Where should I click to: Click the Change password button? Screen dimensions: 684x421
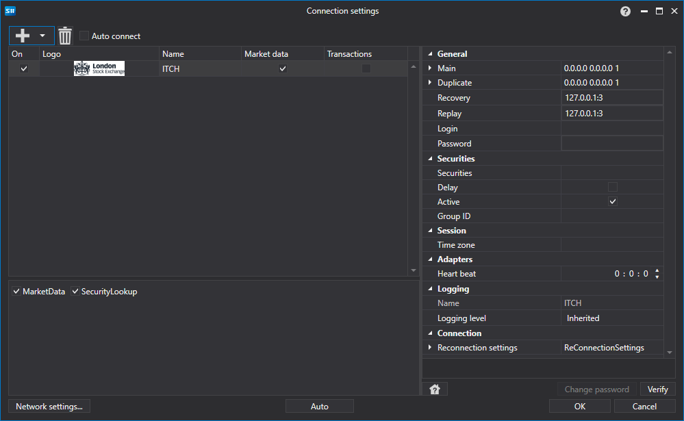point(596,389)
